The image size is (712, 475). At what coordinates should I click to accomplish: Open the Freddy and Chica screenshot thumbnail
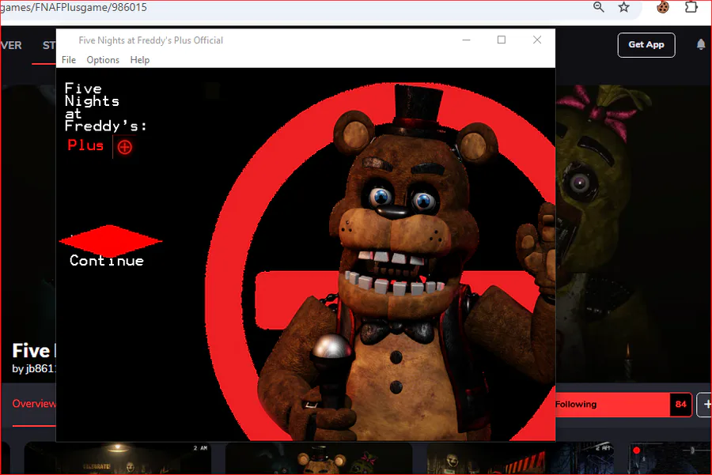pyautogui.click(x=319, y=458)
